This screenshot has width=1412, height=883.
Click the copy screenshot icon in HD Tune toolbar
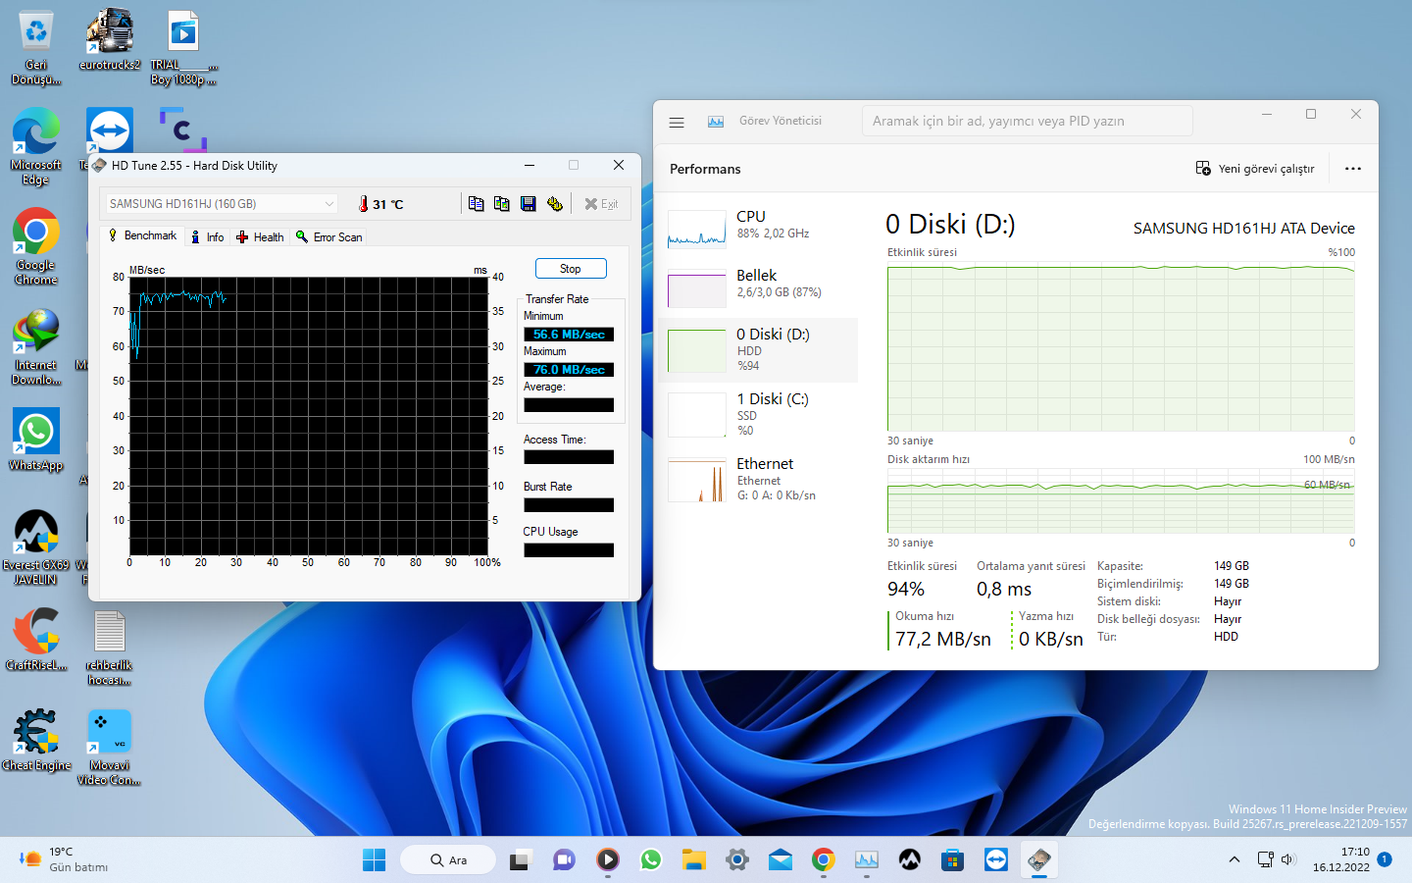pos(502,204)
